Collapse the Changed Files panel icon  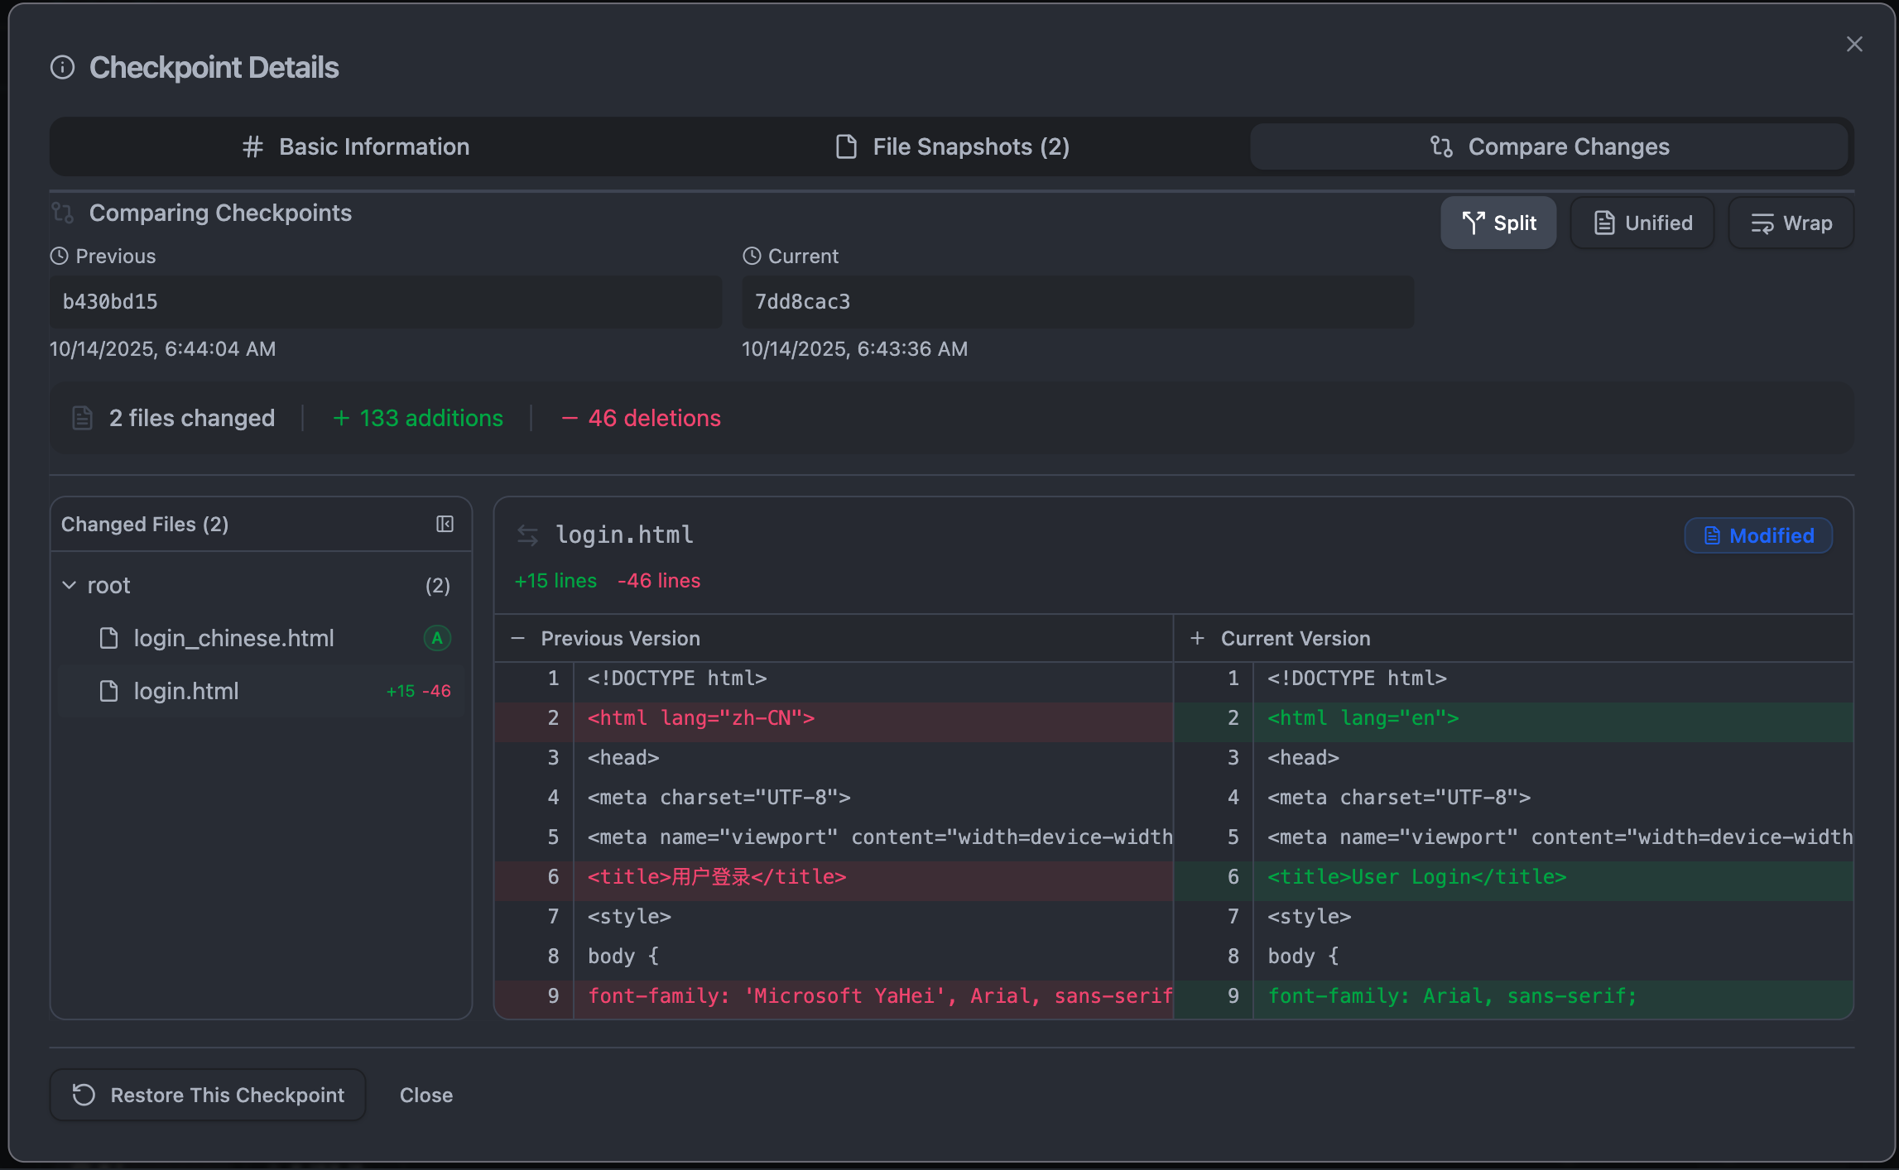pos(445,524)
